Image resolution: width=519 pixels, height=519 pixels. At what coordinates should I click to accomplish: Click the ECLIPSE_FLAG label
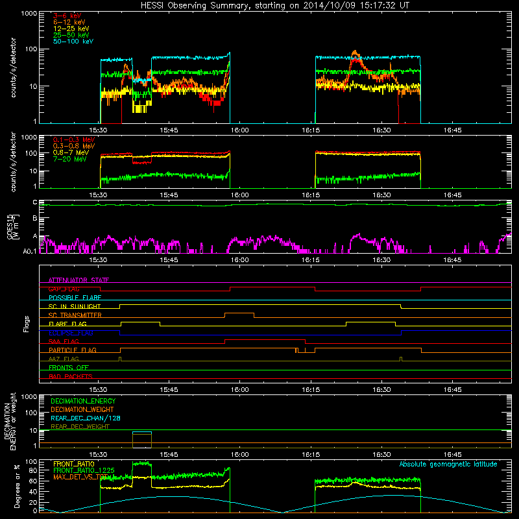click(x=71, y=333)
